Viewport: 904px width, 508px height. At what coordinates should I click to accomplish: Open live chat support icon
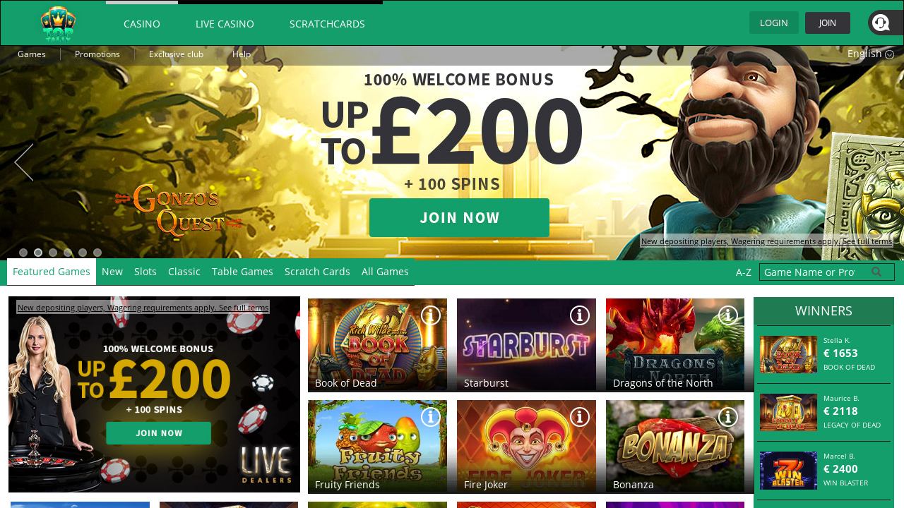point(881,23)
